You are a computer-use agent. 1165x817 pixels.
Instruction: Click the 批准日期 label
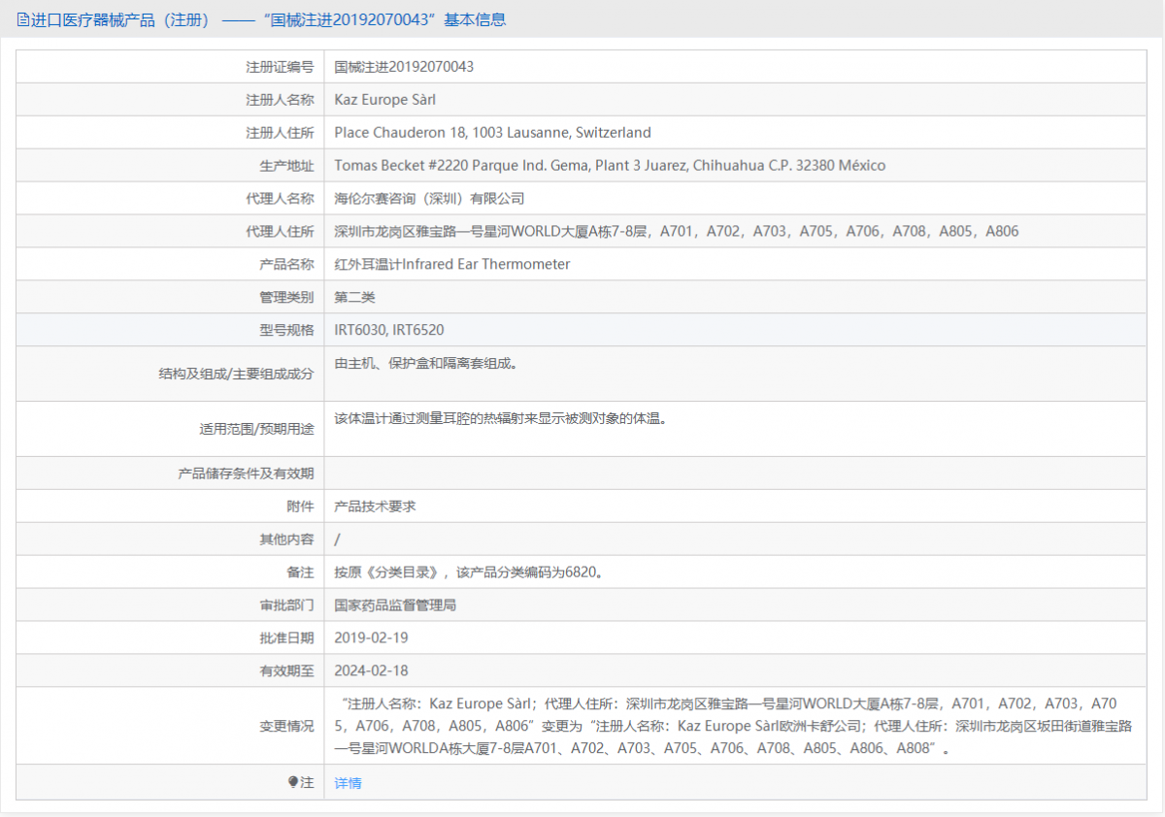pyautogui.click(x=286, y=638)
